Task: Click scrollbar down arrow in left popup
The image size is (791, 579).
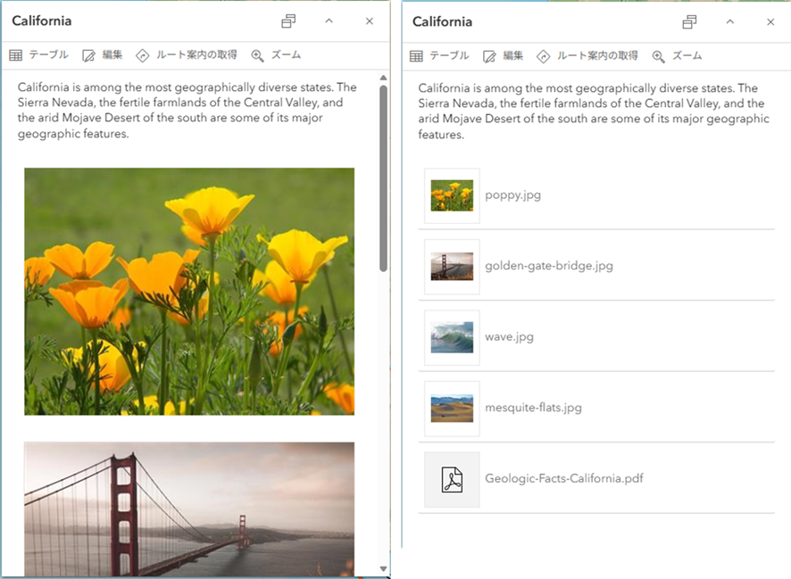Action: pos(383,569)
